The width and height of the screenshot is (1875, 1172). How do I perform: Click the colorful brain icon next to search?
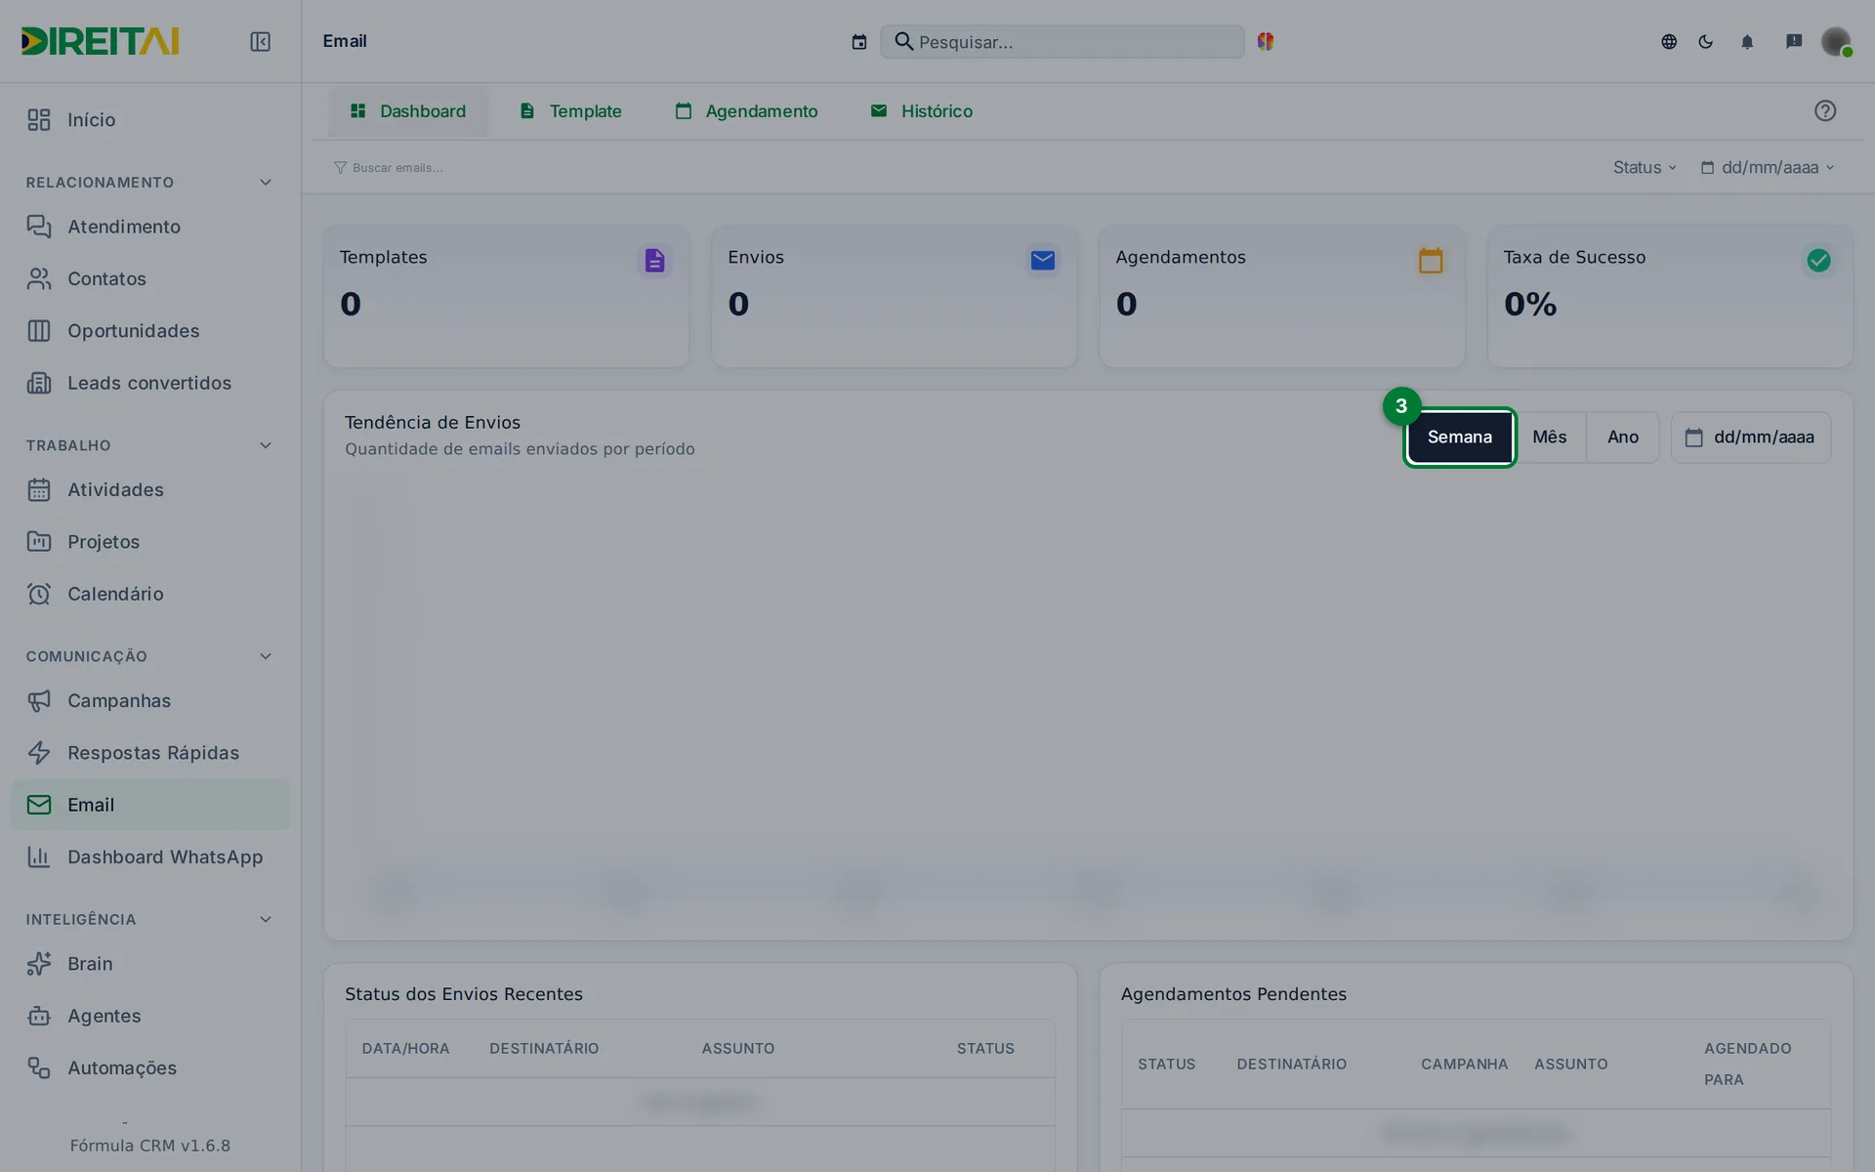[1266, 41]
